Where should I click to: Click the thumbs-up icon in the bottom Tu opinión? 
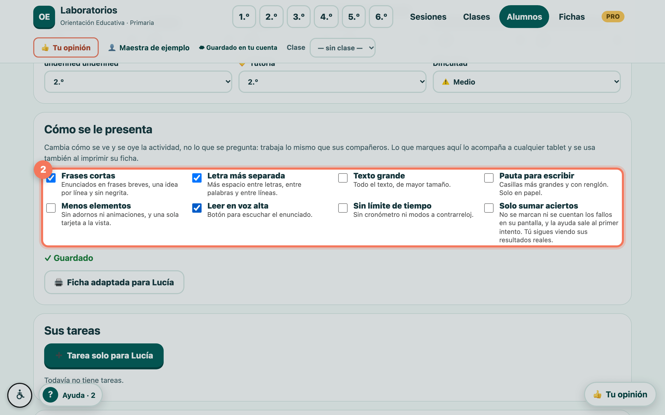(x=597, y=395)
